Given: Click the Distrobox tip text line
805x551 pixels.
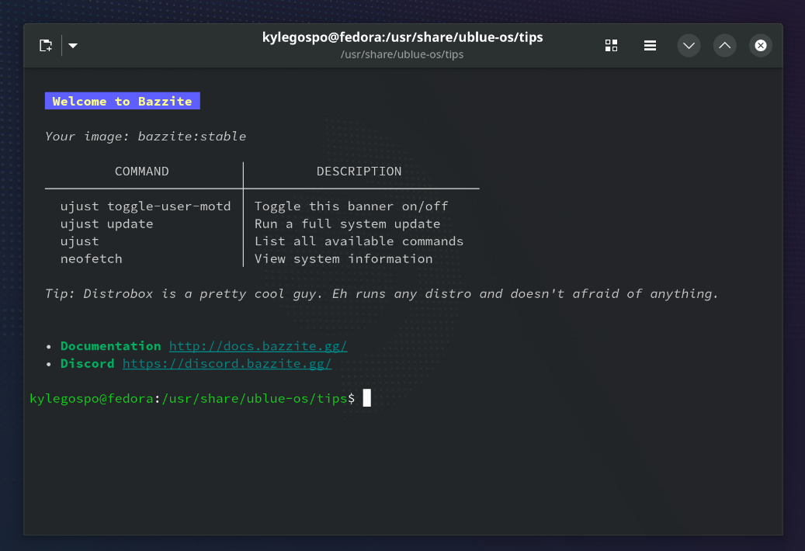Looking at the screenshot, I should [x=382, y=293].
